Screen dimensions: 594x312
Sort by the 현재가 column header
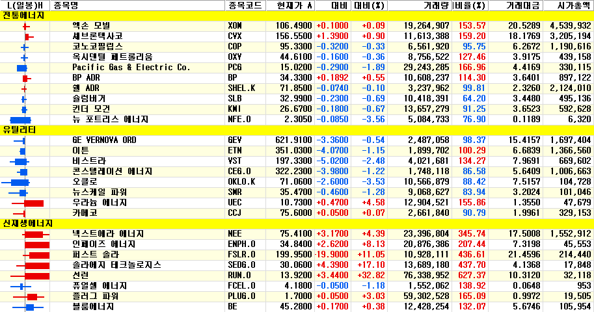[x=290, y=5]
